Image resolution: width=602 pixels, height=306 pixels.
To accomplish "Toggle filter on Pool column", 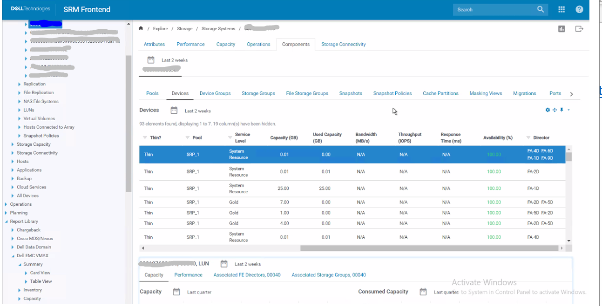I will pos(188,138).
